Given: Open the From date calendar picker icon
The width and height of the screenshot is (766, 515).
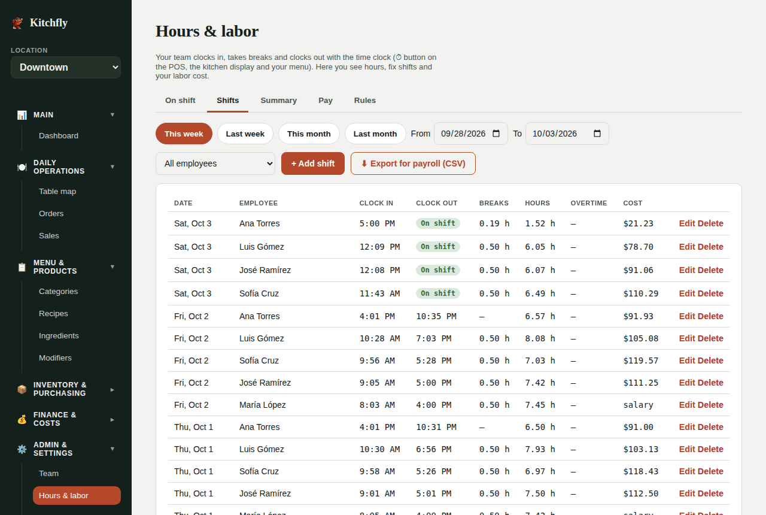Looking at the screenshot, I should point(496,134).
